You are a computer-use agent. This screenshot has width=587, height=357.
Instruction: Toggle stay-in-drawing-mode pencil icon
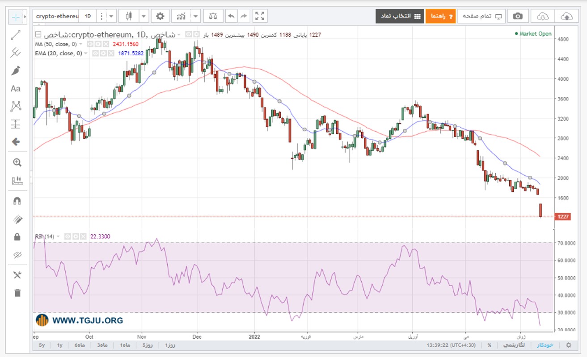[17, 219]
